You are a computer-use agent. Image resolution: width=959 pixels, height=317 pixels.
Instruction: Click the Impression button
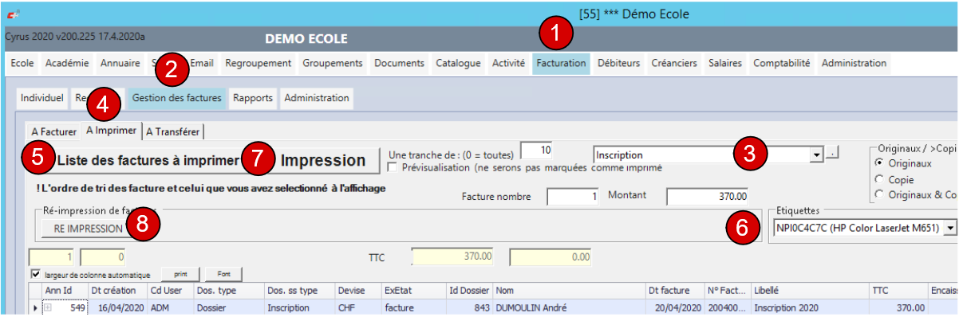[x=322, y=160]
